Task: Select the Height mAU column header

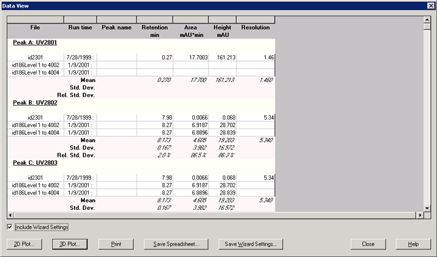Action: point(223,31)
